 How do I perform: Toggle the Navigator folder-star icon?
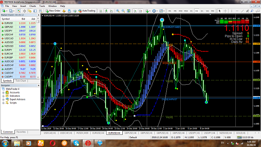tap(30, 11)
